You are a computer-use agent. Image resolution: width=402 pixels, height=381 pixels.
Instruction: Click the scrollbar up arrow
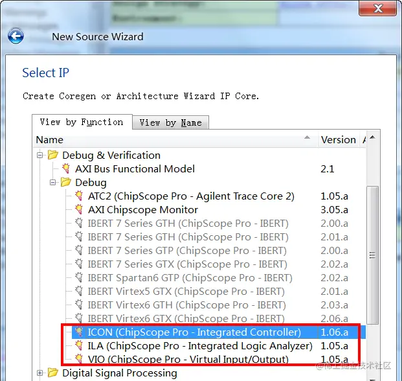tap(372, 137)
